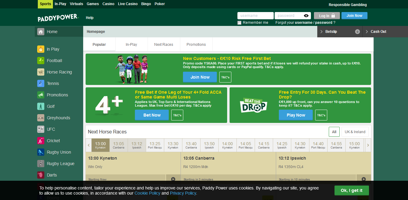The width and height of the screenshot is (408, 200).
Task: Go to Games section
Action: (x=93, y=4)
